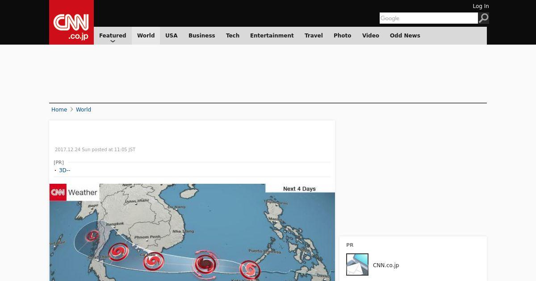Go to the Travel section
Screen dimensions: 536x281
[x=314, y=36]
